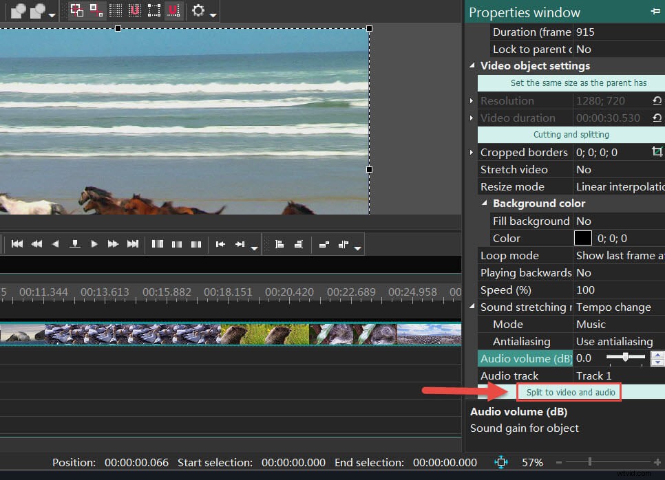Image resolution: width=665 pixels, height=480 pixels.
Task: Toggle Fill background option
Action: (x=584, y=221)
